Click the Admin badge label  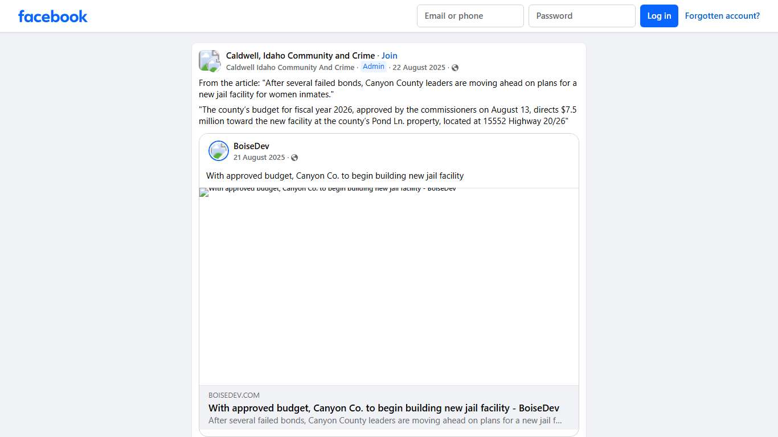[x=373, y=67]
